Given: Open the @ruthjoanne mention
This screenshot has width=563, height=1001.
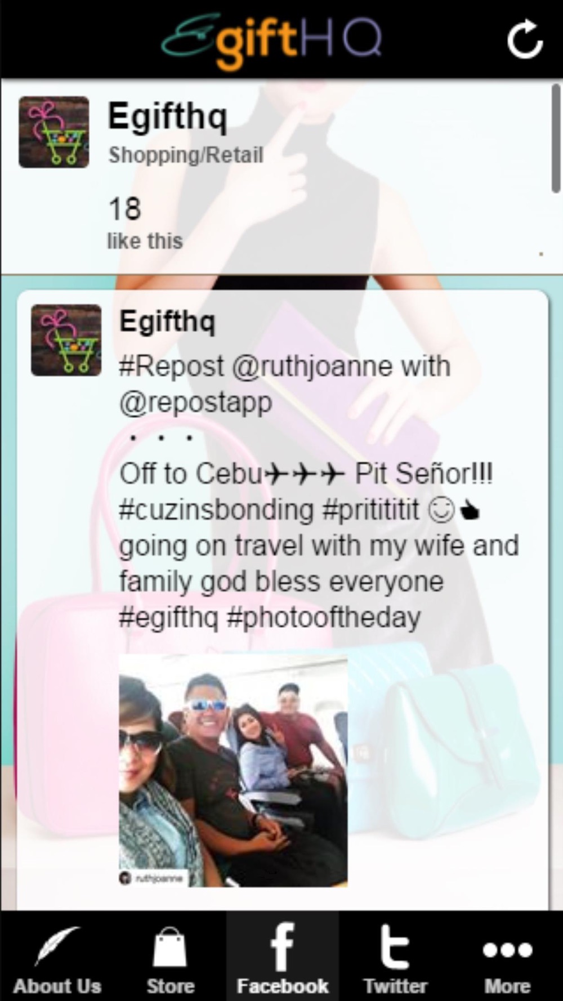Looking at the screenshot, I should (x=312, y=367).
